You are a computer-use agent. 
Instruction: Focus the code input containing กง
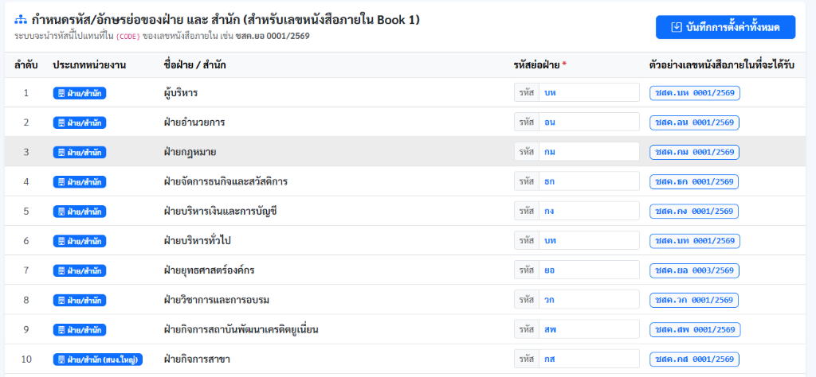pos(589,211)
